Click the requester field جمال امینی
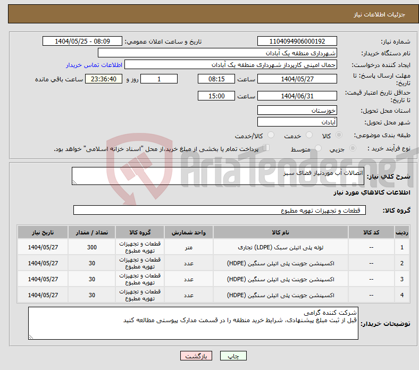The height and width of the screenshot is (370, 419). click(231, 65)
